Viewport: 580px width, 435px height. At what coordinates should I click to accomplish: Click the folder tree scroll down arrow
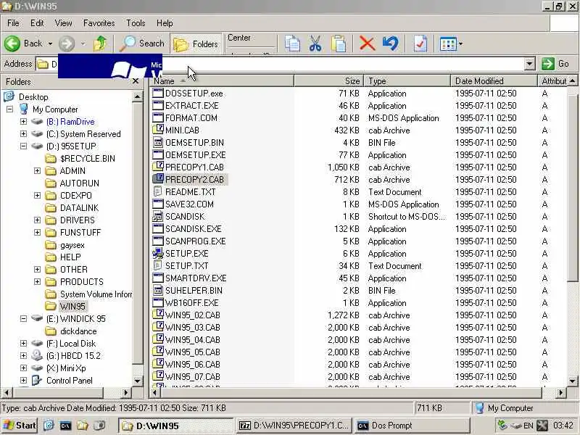coord(137,381)
